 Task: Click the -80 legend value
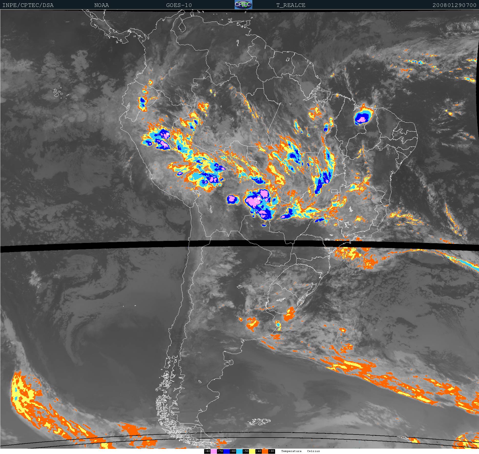(207, 451)
